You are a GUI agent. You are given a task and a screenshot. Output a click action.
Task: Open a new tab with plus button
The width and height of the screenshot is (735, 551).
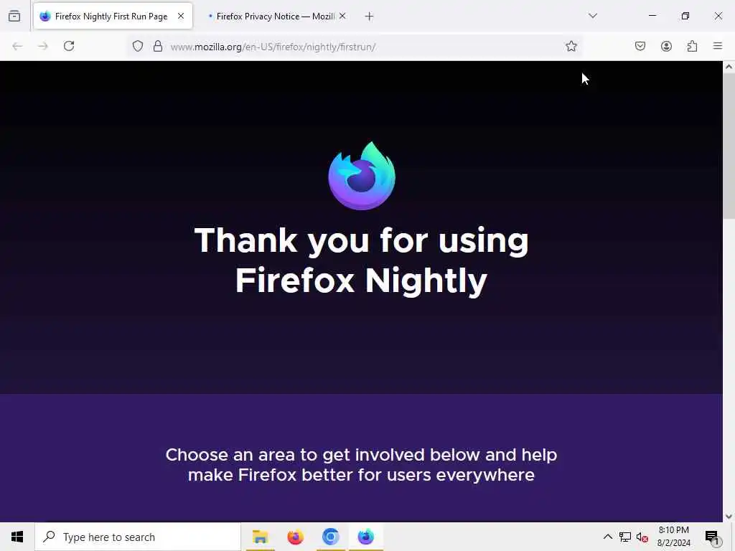(370, 17)
